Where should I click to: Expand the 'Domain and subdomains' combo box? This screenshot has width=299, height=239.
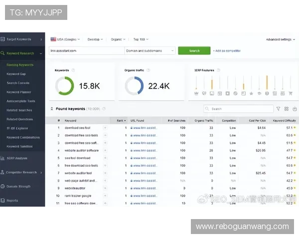149,51
